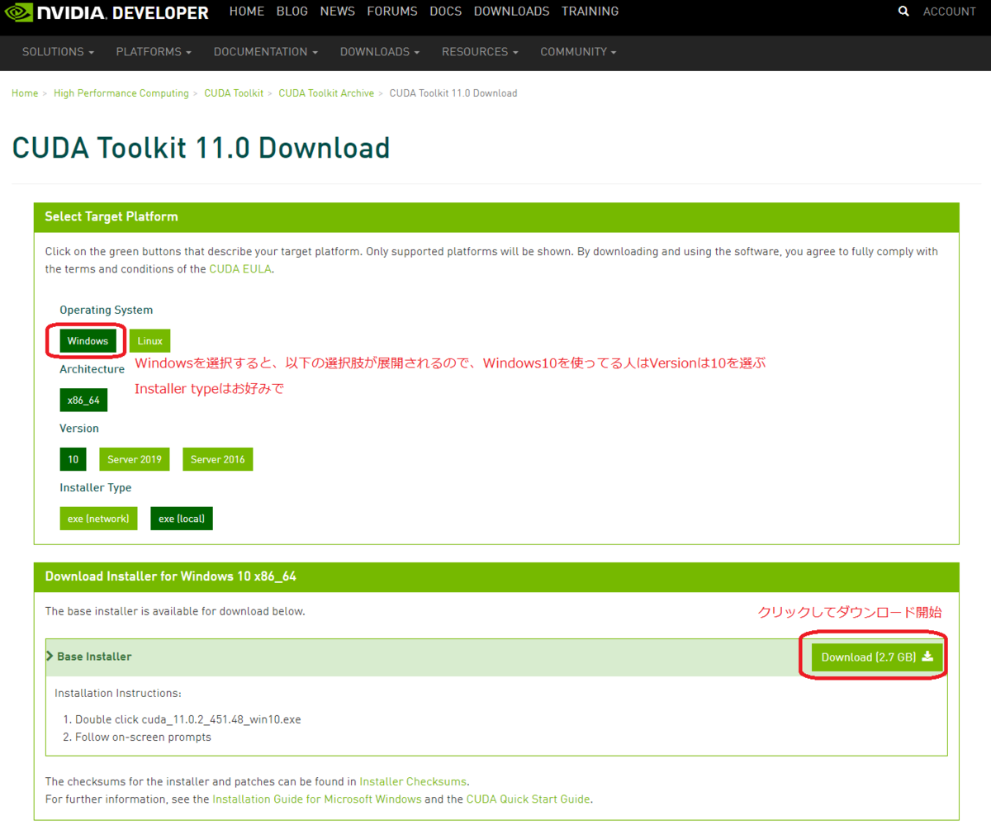This screenshot has width=991, height=830.
Task: Click 'Double click cuda_11.0.2_451.48_win10.exe' instruction
Action: 188,719
